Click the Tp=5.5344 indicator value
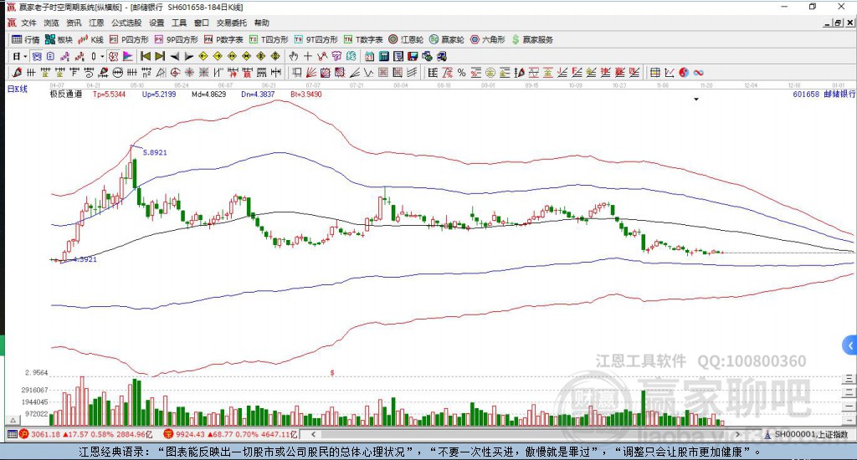Viewport: 857px width, 460px height. tap(110, 94)
